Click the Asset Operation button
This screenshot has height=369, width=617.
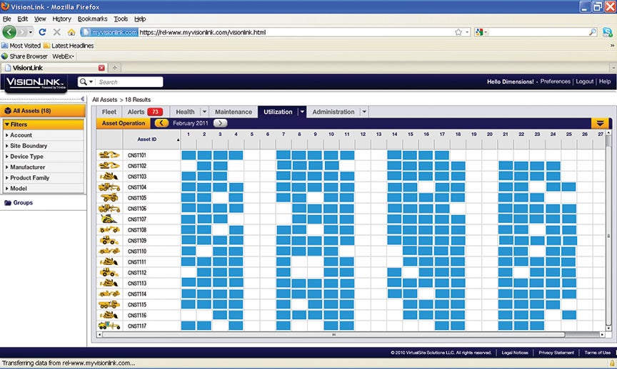[x=124, y=123]
